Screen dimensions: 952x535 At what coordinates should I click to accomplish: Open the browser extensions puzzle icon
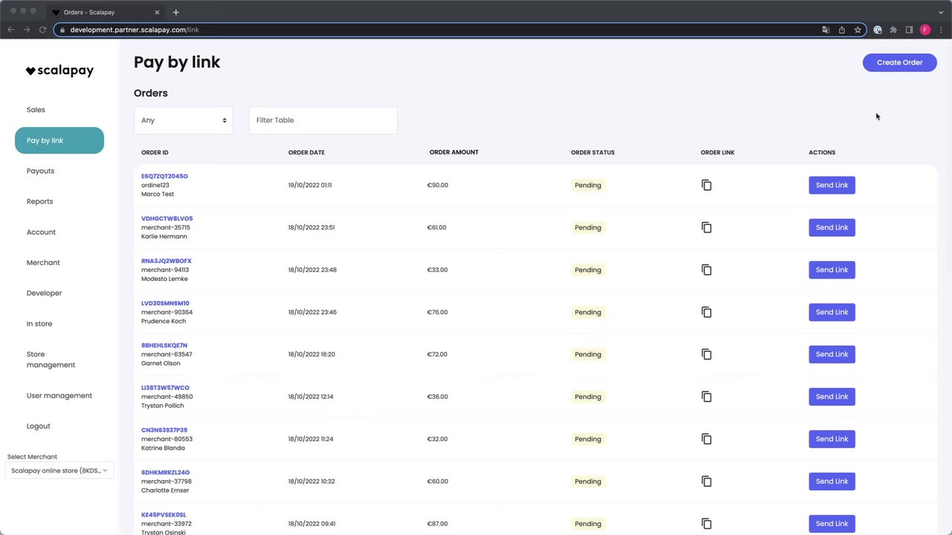893,30
